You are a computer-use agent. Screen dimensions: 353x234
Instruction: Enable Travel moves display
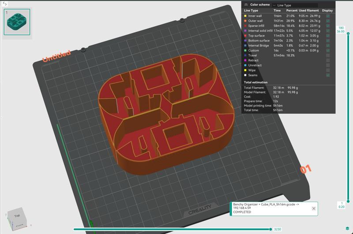(x=327, y=56)
